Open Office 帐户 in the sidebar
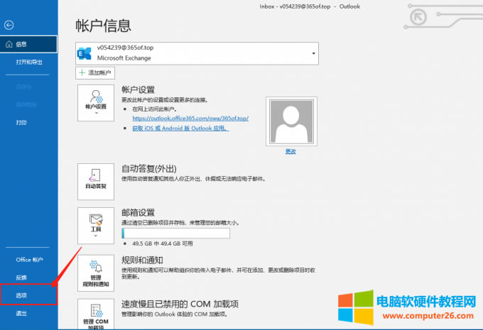 point(30,260)
